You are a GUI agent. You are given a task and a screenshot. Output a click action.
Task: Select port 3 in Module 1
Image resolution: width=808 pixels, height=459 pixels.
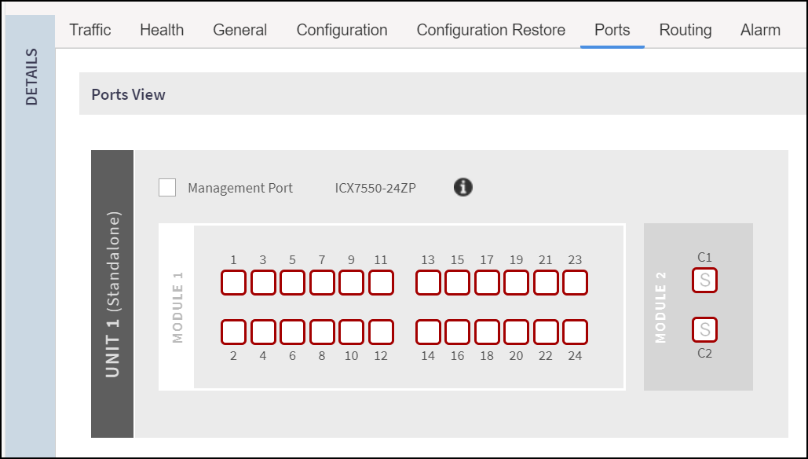(263, 283)
